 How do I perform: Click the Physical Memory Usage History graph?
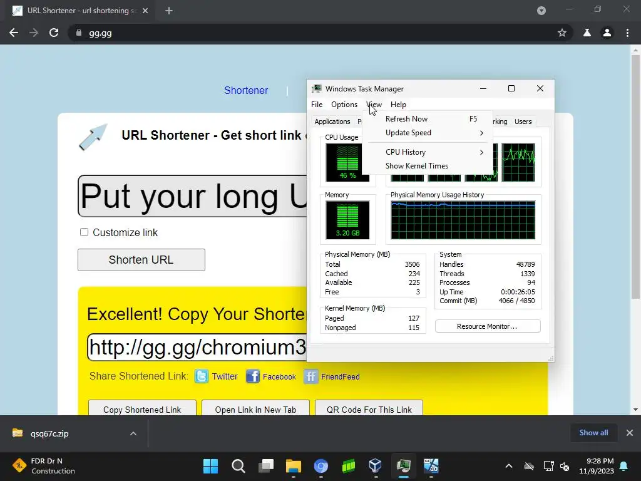(463, 220)
